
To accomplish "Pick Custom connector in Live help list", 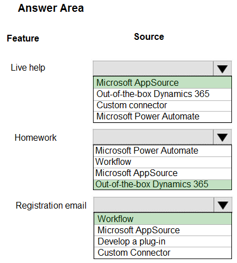I will [x=162, y=105].
